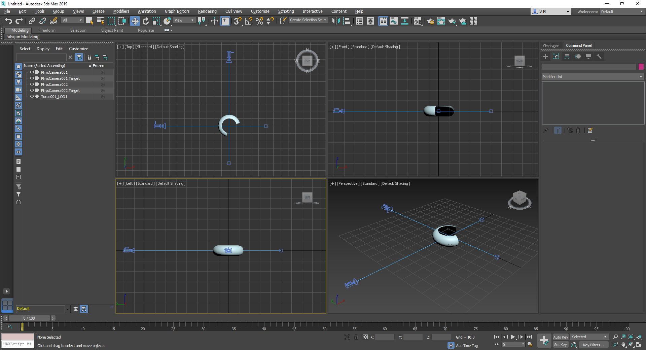Image resolution: width=646 pixels, height=350 pixels.
Task: Toggle the Angle Snap icon
Action: [248, 21]
